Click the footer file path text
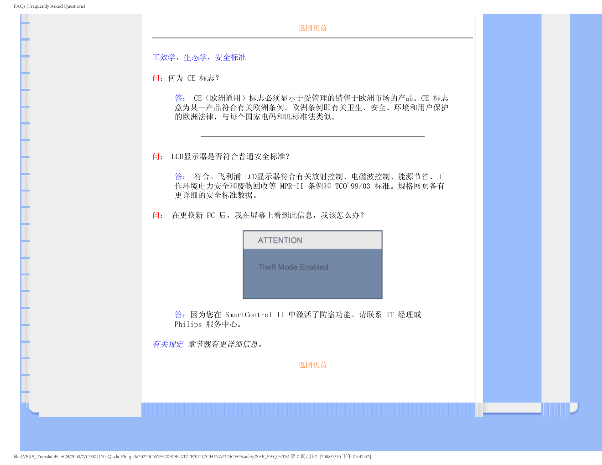Viewport: 602px width, 465px height. point(192,456)
